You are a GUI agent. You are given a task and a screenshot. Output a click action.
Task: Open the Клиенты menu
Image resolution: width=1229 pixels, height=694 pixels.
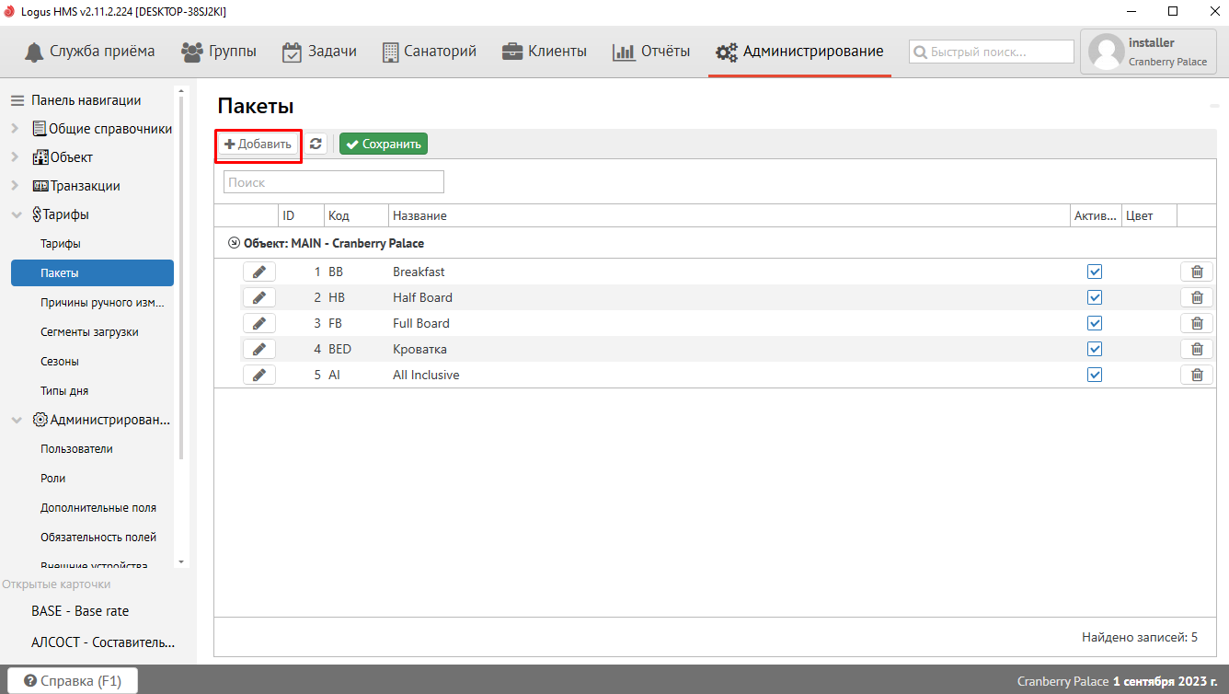pyautogui.click(x=544, y=52)
